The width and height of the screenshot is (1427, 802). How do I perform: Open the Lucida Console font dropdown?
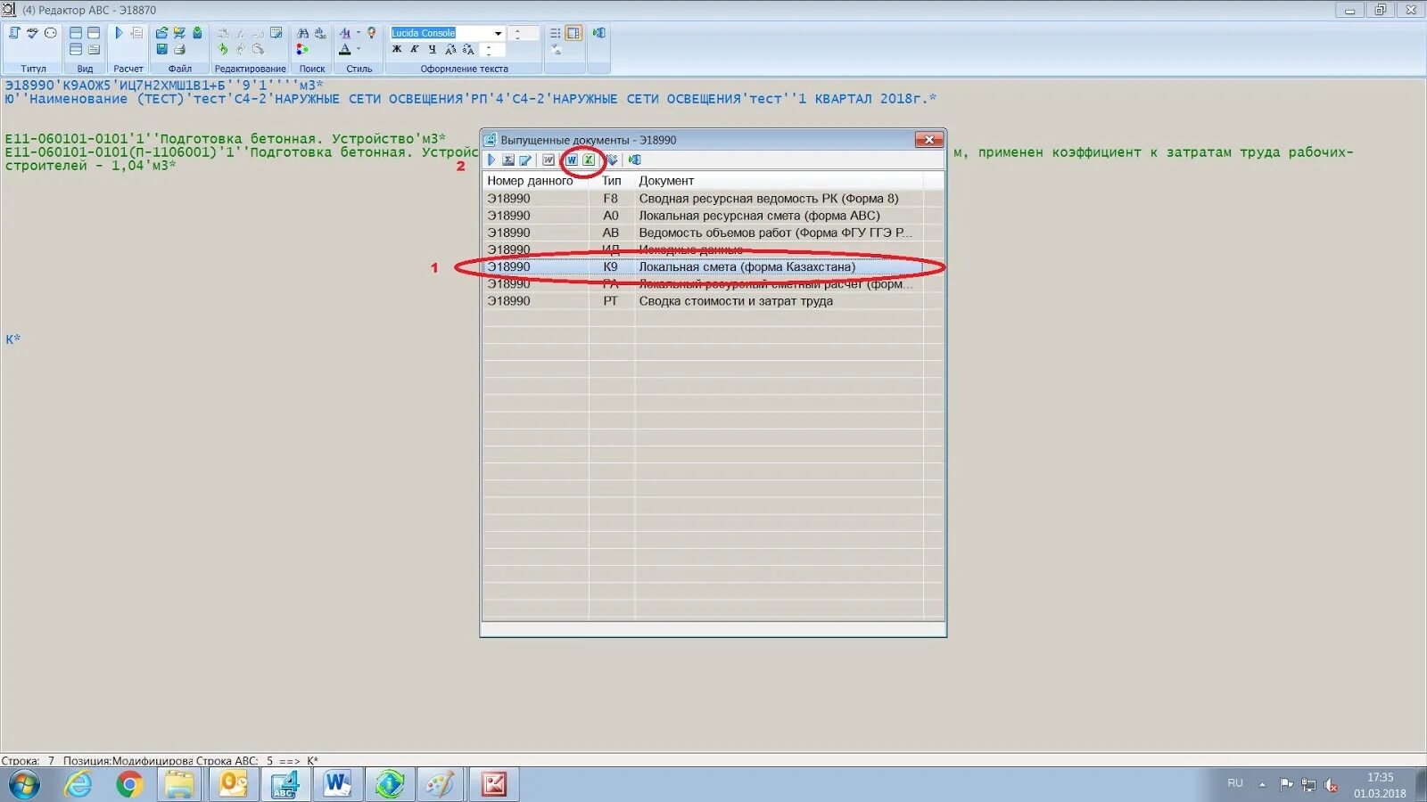click(498, 33)
